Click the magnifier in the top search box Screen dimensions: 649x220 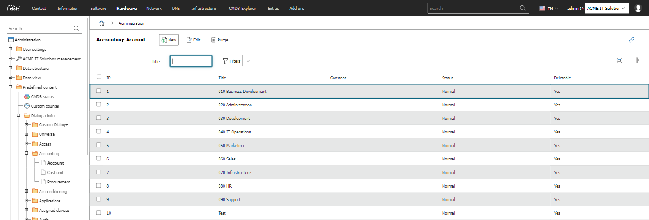tap(523, 8)
